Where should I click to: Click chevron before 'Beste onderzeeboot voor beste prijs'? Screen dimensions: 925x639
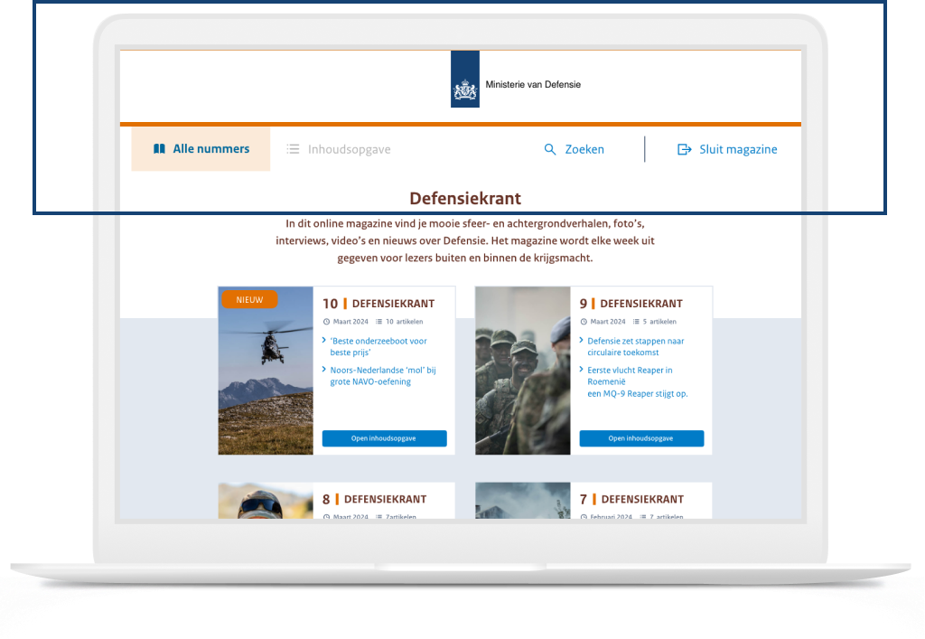pos(324,340)
